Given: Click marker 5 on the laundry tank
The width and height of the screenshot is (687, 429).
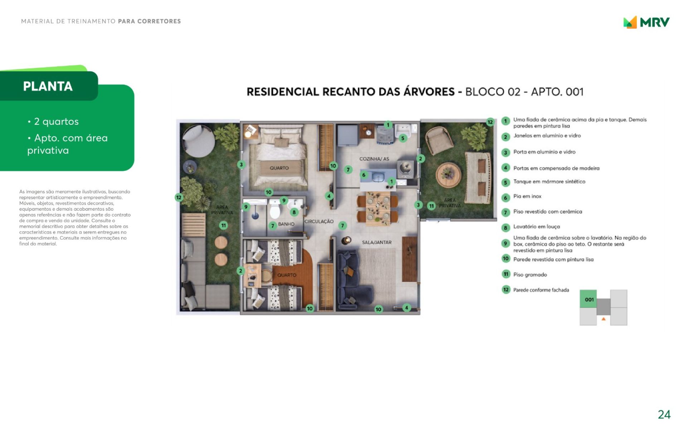Looking at the screenshot, I should click(x=403, y=138).
